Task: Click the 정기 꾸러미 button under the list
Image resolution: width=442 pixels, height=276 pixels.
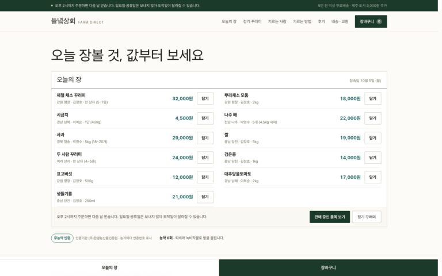Action: (x=367, y=217)
